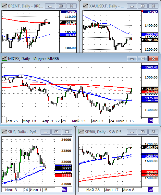Minimize the SIU3 chart window
Viewport: 161px width, 195px height.
tap(46, 132)
